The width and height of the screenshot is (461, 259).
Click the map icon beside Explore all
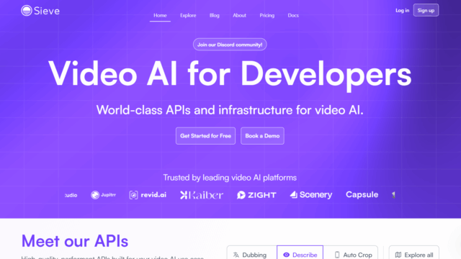(398, 255)
